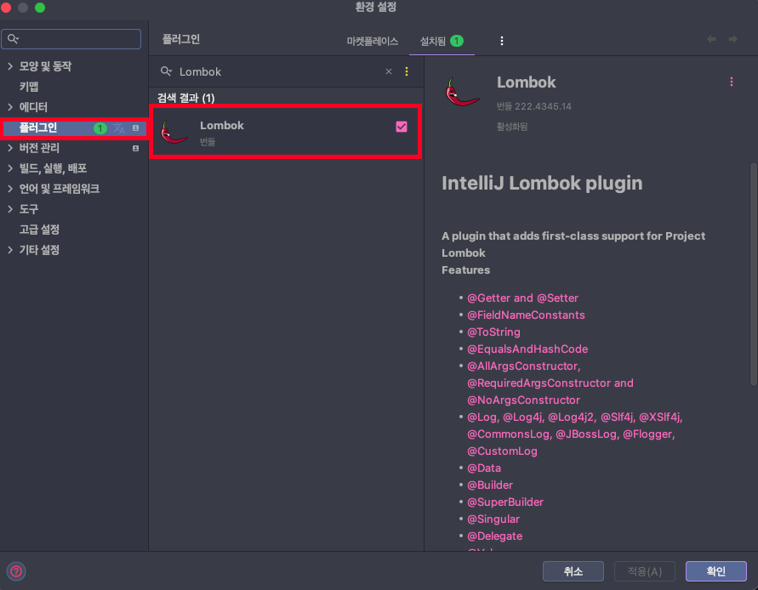Open search options menu in plugin search
758x590 pixels.
[407, 71]
